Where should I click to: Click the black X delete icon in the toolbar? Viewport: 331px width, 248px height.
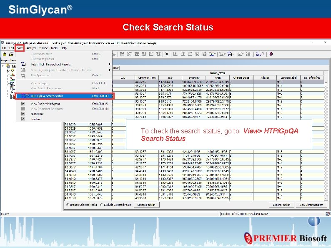click(167, 54)
